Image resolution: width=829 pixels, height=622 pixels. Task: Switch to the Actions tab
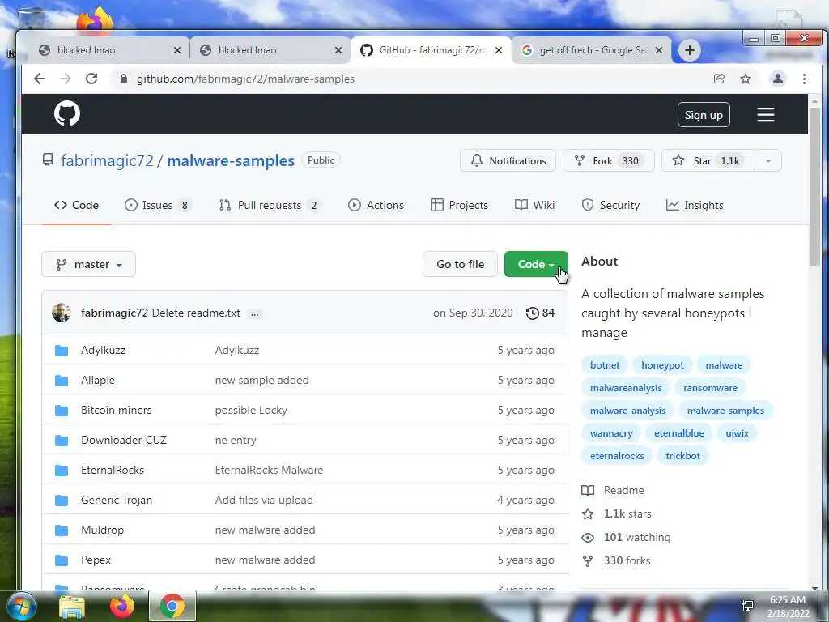tap(376, 205)
